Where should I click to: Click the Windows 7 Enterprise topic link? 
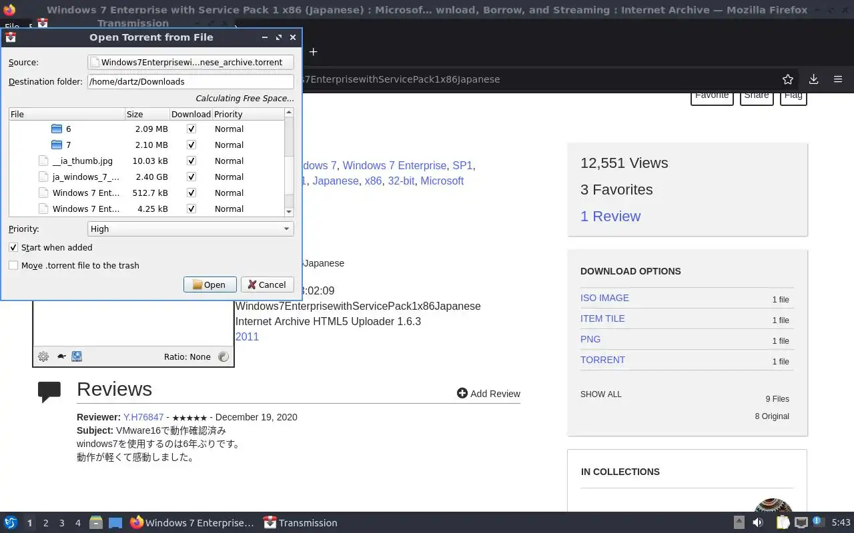pyautogui.click(x=394, y=165)
